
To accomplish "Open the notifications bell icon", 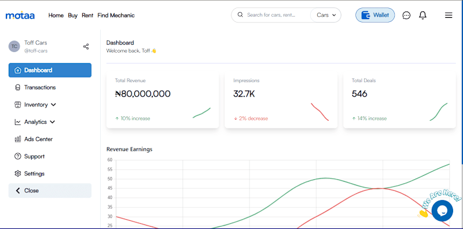I will click(x=423, y=16).
